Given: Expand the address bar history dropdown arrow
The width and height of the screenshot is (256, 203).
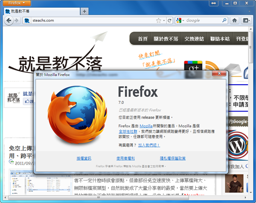Looking at the screenshot, I should pos(164,20).
